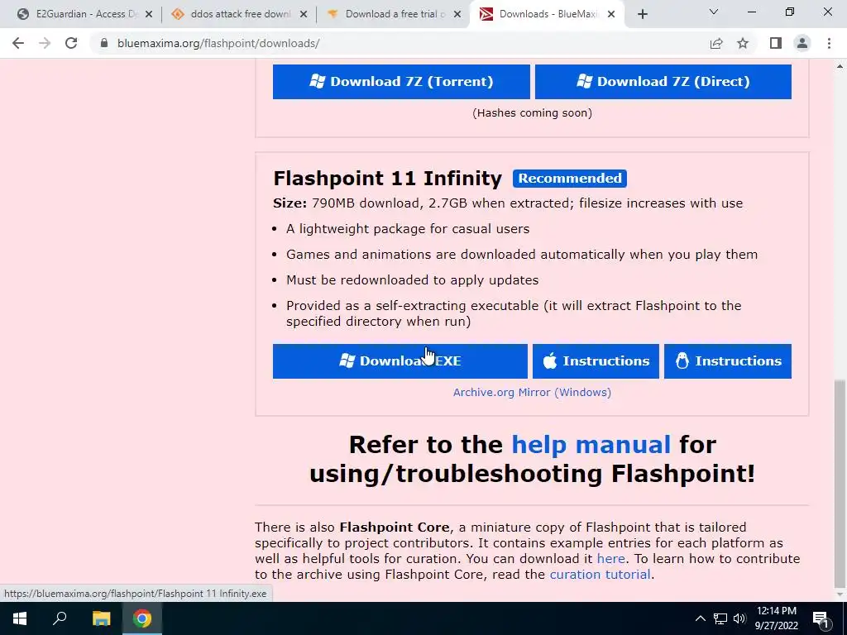Screen dimensions: 847x635
Task: Open the Apple Instructions button
Action: point(596,361)
